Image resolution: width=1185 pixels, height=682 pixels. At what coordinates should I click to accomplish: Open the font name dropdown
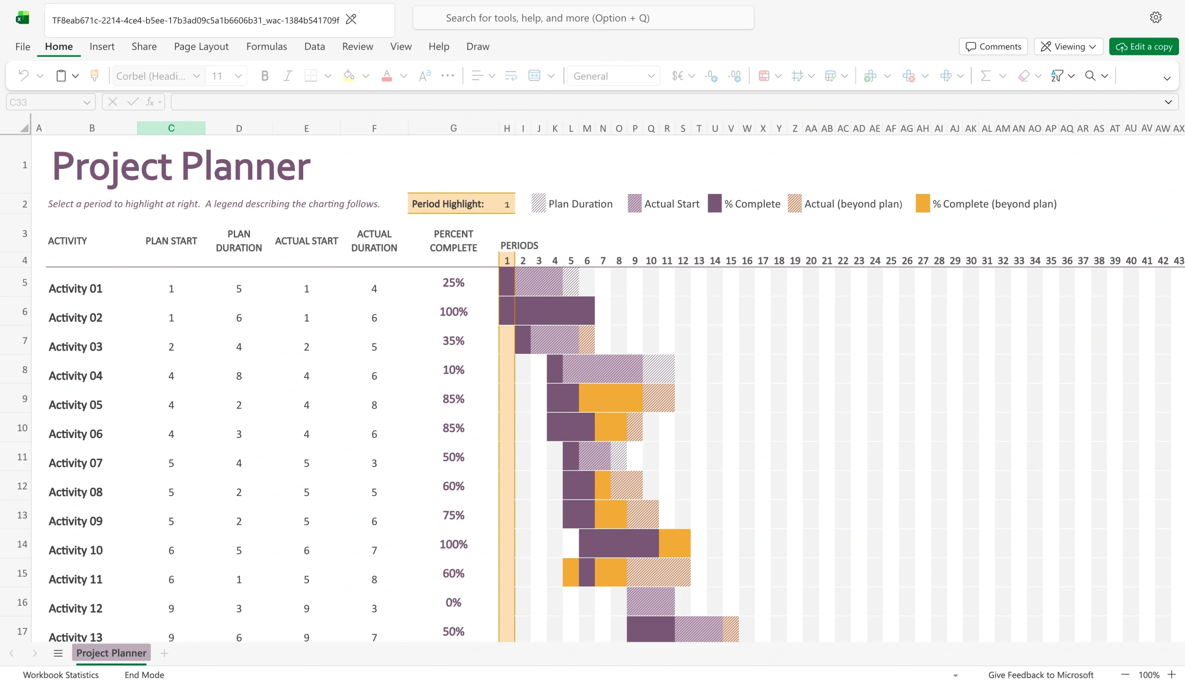pos(196,76)
